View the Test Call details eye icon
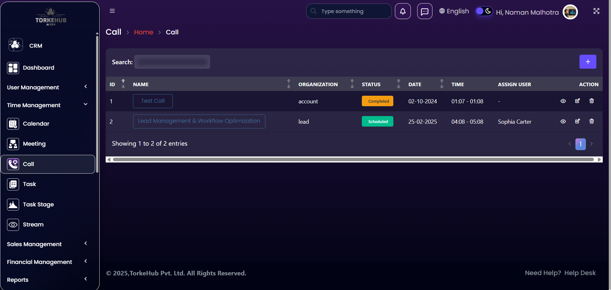 [x=563, y=101]
